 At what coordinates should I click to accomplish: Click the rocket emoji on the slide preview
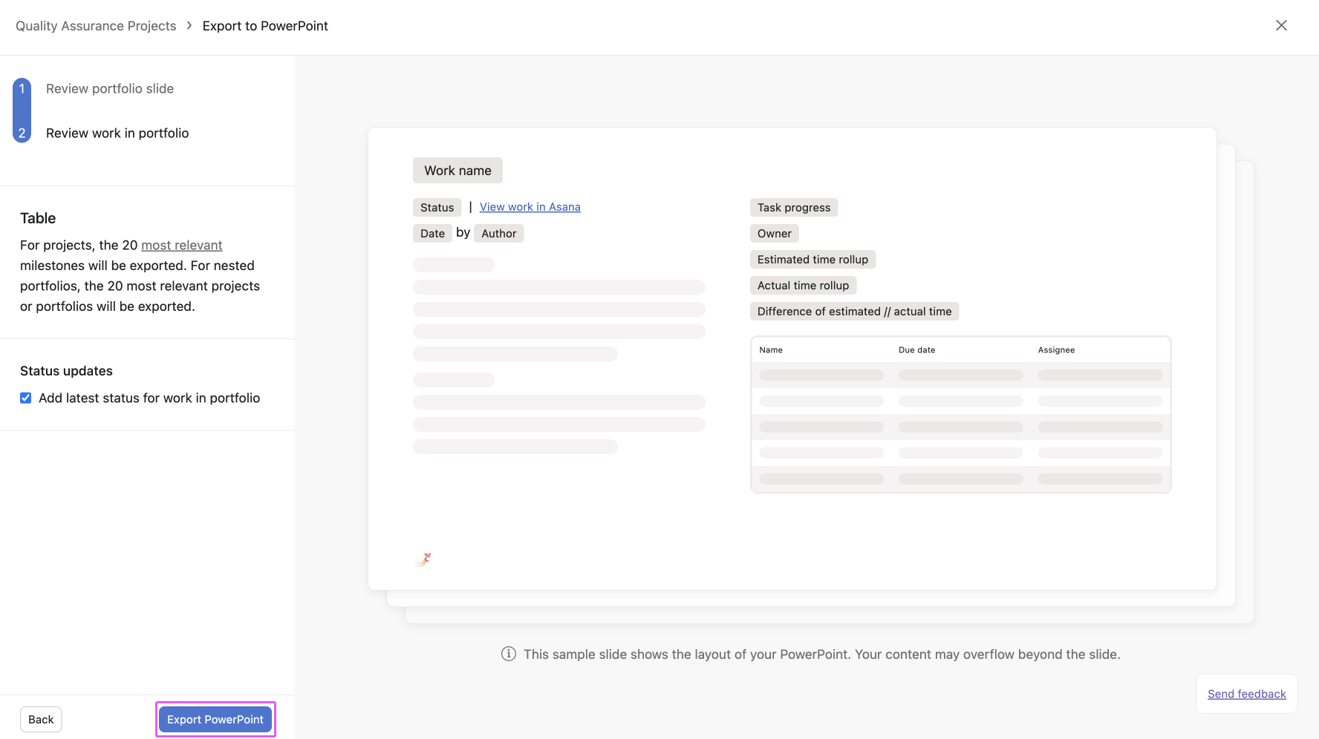click(423, 559)
